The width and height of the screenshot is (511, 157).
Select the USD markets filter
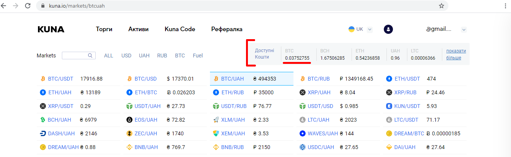click(x=126, y=56)
